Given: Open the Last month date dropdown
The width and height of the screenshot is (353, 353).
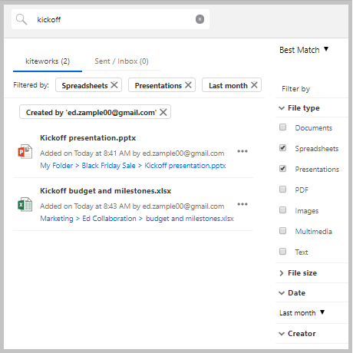Looking at the screenshot, I should coord(302,312).
